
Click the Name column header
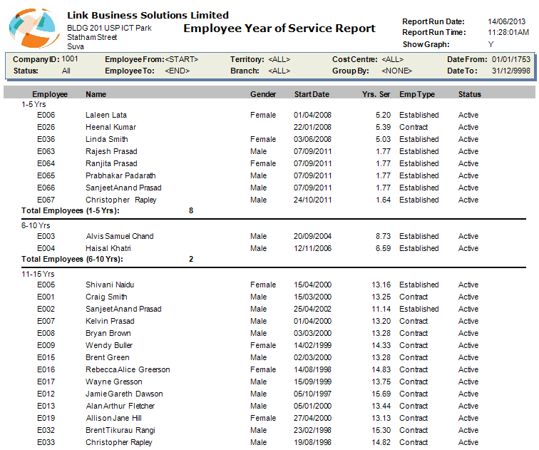[x=96, y=94]
